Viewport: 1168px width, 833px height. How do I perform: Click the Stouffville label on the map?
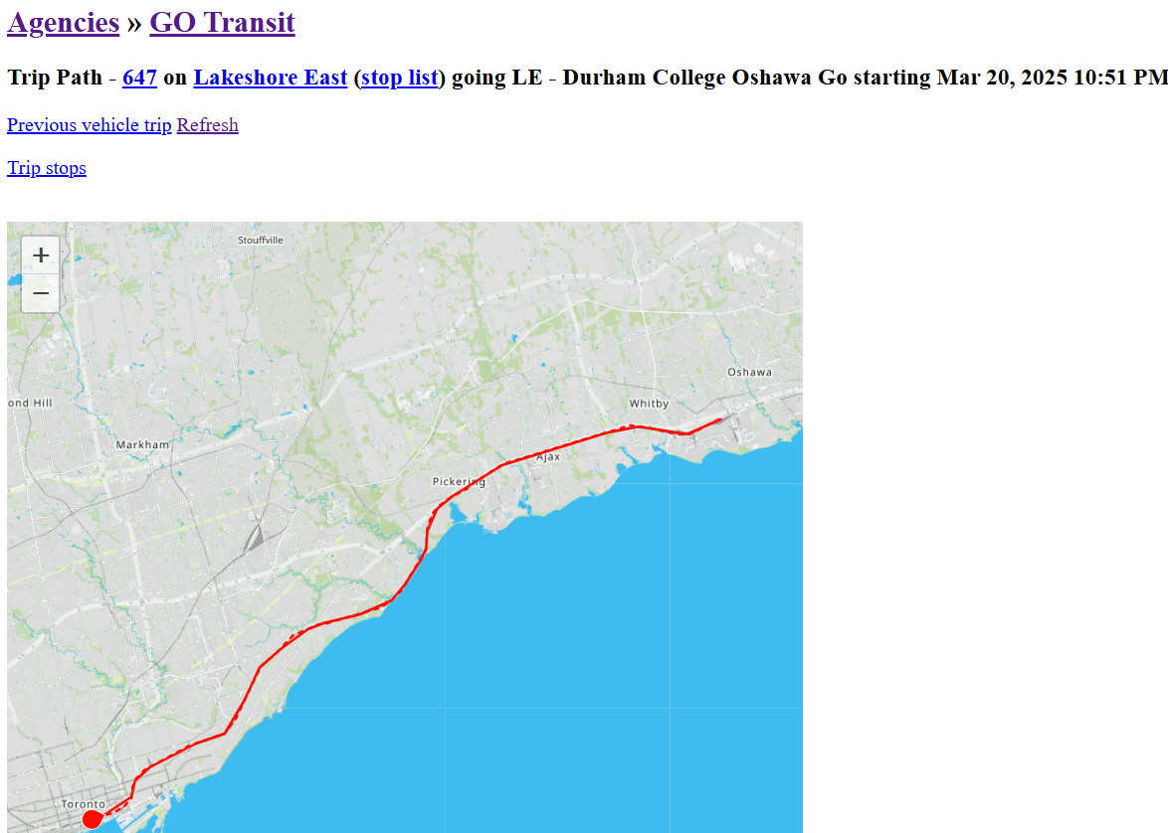[x=261, y=241]
